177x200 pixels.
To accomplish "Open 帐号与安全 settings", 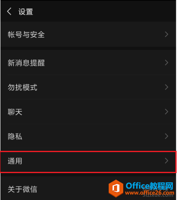I will tap(88, 34).
